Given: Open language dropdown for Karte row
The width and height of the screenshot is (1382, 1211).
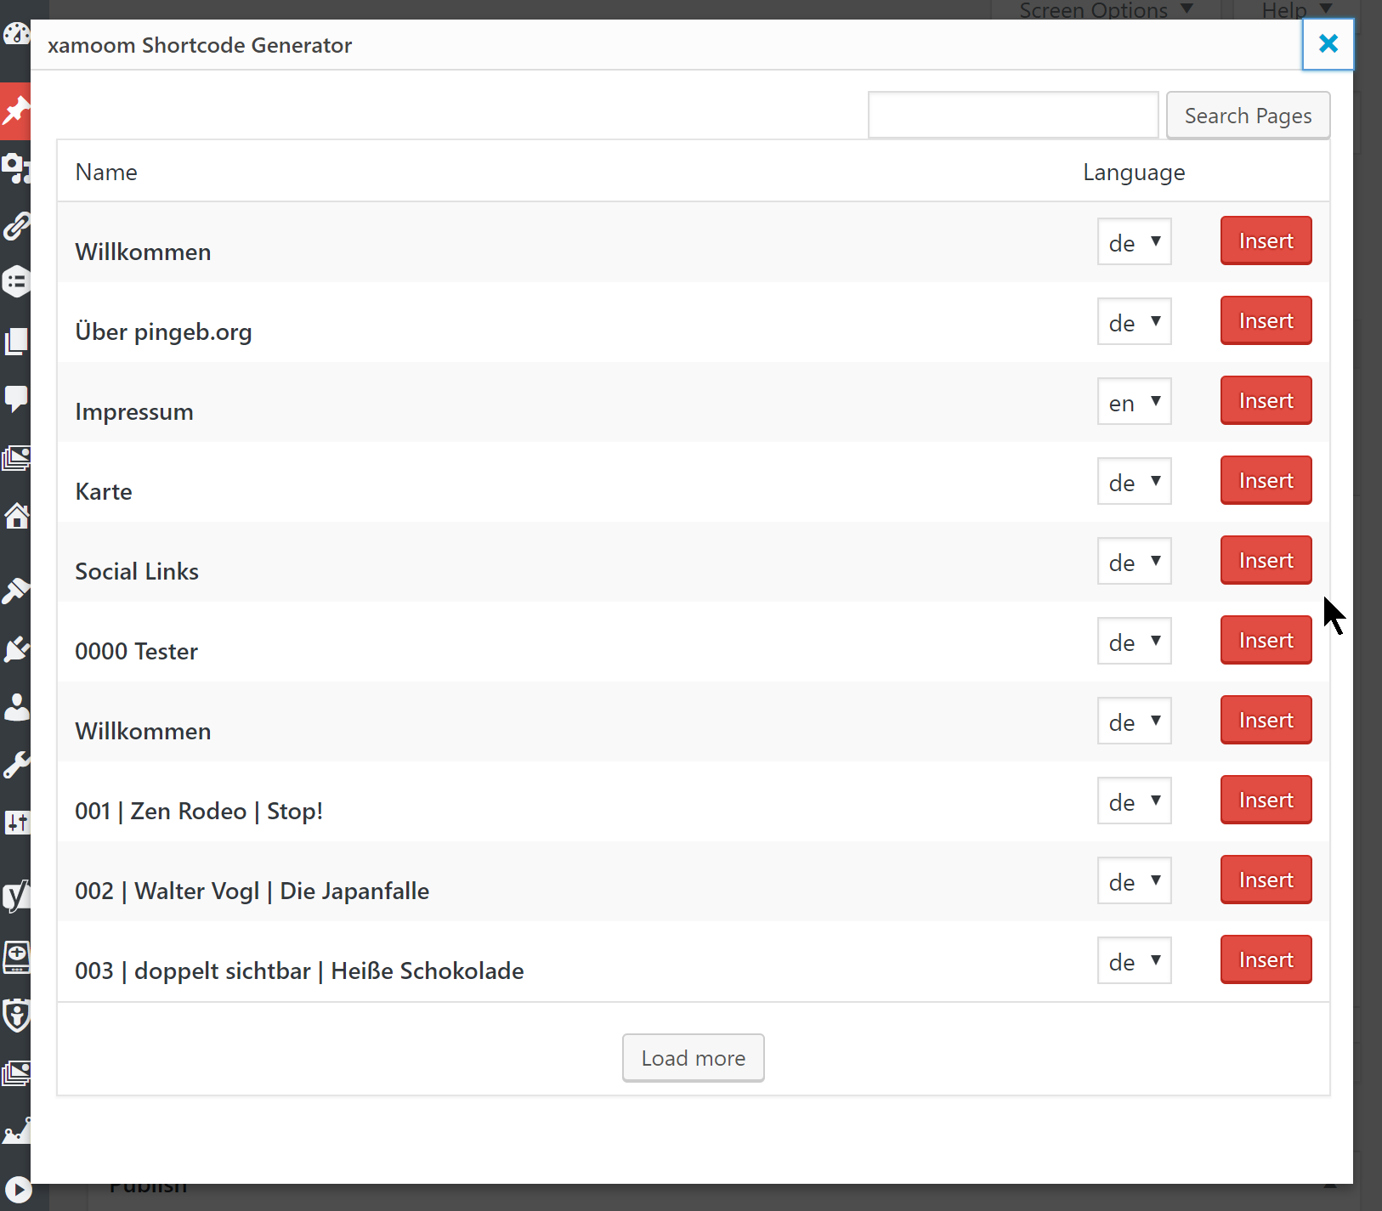Looking at the screenshot, I should pos(1134,481).
